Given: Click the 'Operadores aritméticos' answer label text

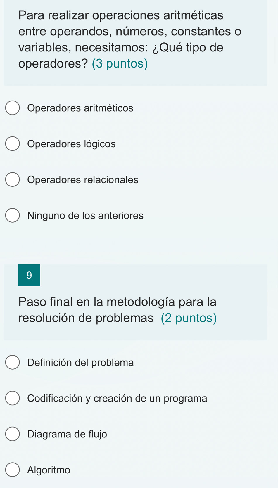Looking at the screenshot, I should coord(80,108).
